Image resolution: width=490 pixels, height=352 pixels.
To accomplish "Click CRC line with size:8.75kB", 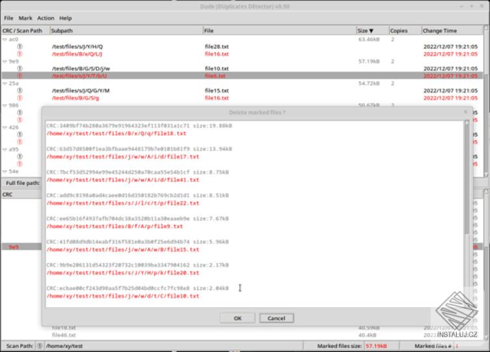I will 137,172.
